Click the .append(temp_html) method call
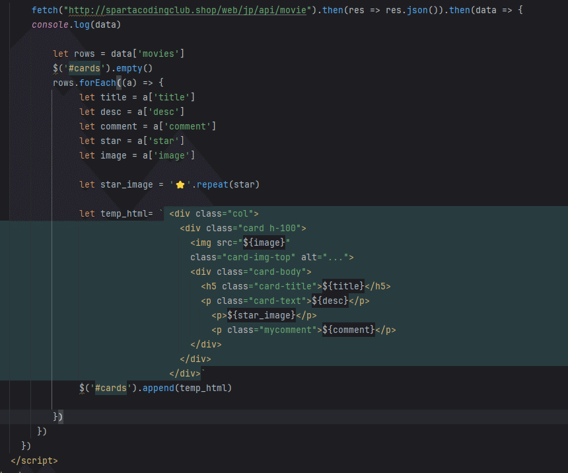Image resolution: width=568 pixels, height=473 pixels. (184, 388)
